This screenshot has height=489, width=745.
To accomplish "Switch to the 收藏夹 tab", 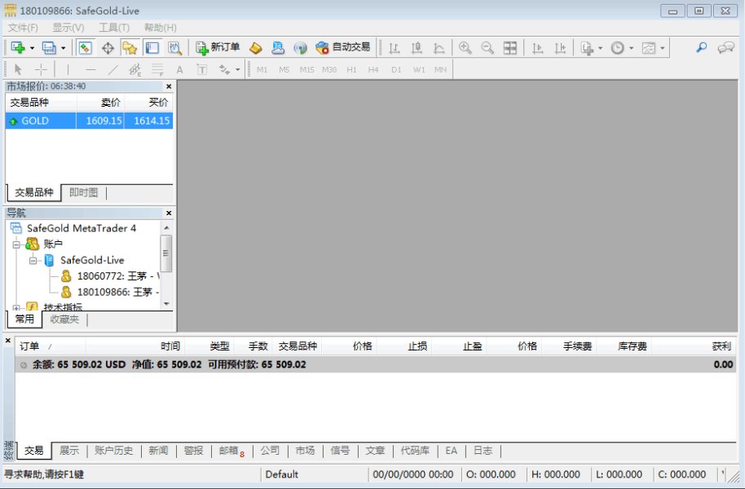I will pyautogui.click(x=64, y=319).
